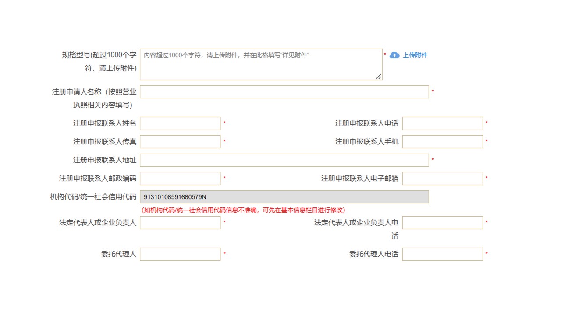Select the 注册申报联系人电话 field
The image size is (561, 315).
point(442,123)
